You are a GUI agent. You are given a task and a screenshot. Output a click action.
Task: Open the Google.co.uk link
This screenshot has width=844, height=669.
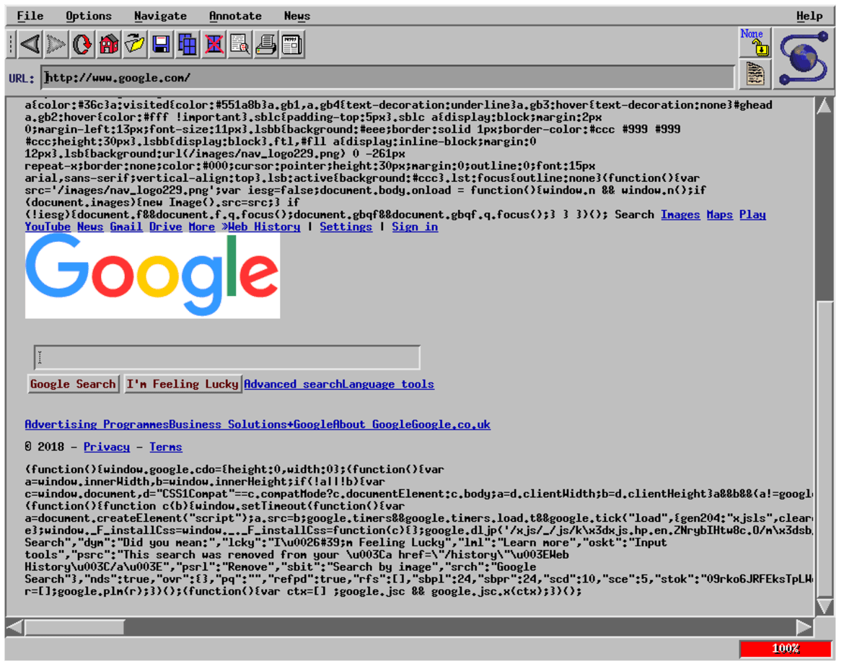pyautogui.click(x=451, y=424)
